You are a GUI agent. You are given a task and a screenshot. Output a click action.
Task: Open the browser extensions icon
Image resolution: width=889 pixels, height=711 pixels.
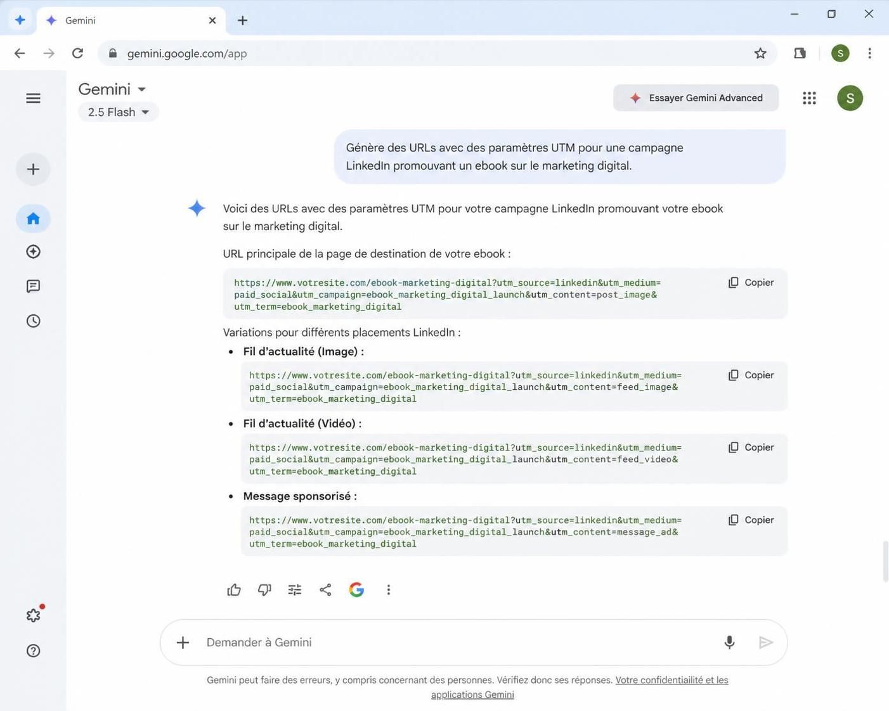tap(800, 53)
